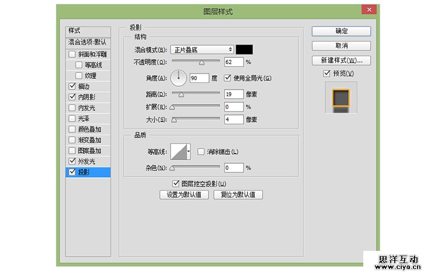This screenshot has width=438, height=276.
Task: Enable the 斜面和浮雕 checkbox
Action: click(72, 54)
